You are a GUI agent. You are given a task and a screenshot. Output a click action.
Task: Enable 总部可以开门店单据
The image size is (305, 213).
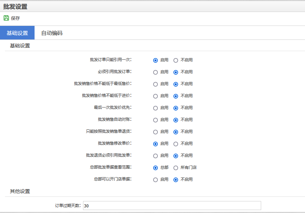(155, 180)
